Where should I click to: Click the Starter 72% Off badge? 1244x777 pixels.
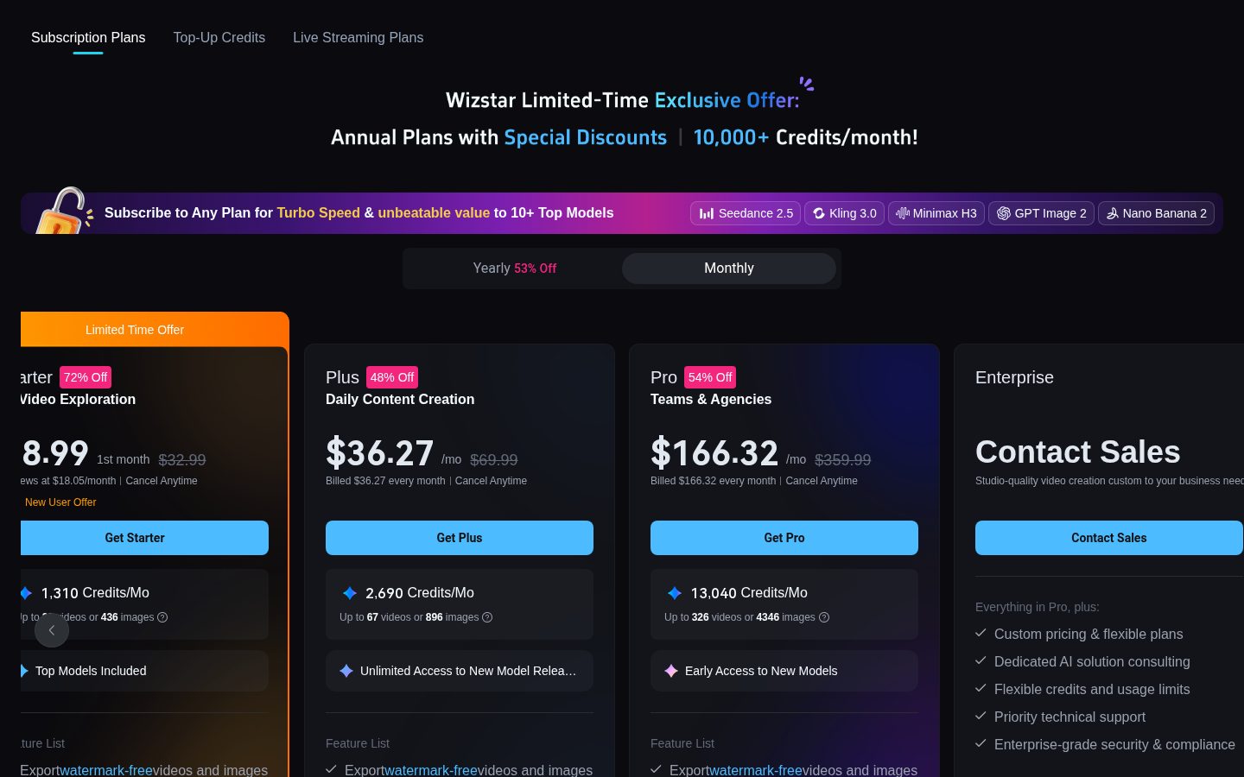(86, 377)
